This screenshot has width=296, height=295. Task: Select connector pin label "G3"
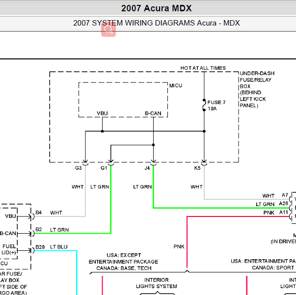(79, 168)
